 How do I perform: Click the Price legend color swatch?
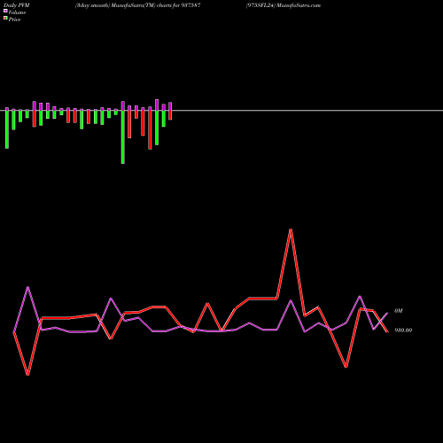pyautogui.click(x=5, y=19)
